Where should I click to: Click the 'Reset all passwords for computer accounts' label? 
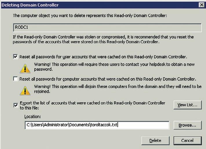(108, 79)
